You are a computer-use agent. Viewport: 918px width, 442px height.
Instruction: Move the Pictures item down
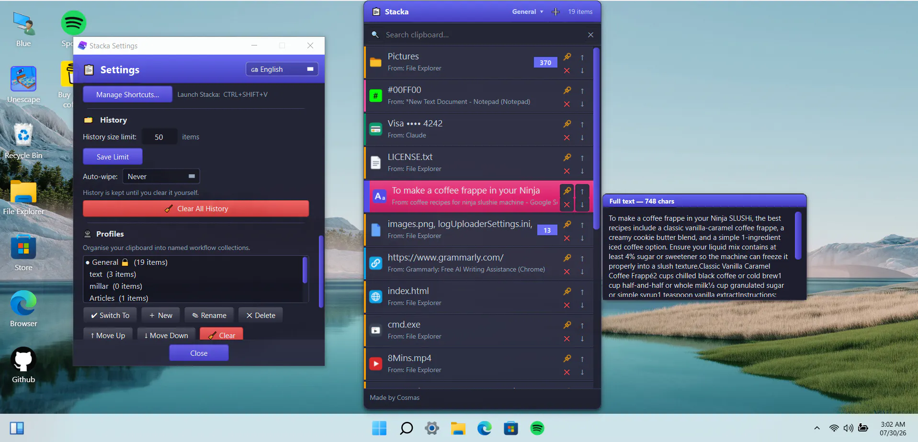582,70
